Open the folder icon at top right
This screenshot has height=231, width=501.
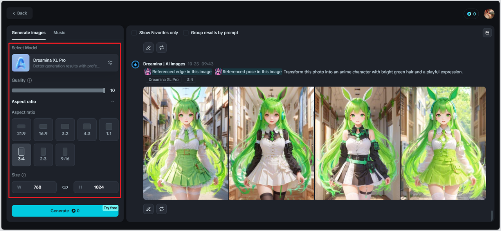487,33
